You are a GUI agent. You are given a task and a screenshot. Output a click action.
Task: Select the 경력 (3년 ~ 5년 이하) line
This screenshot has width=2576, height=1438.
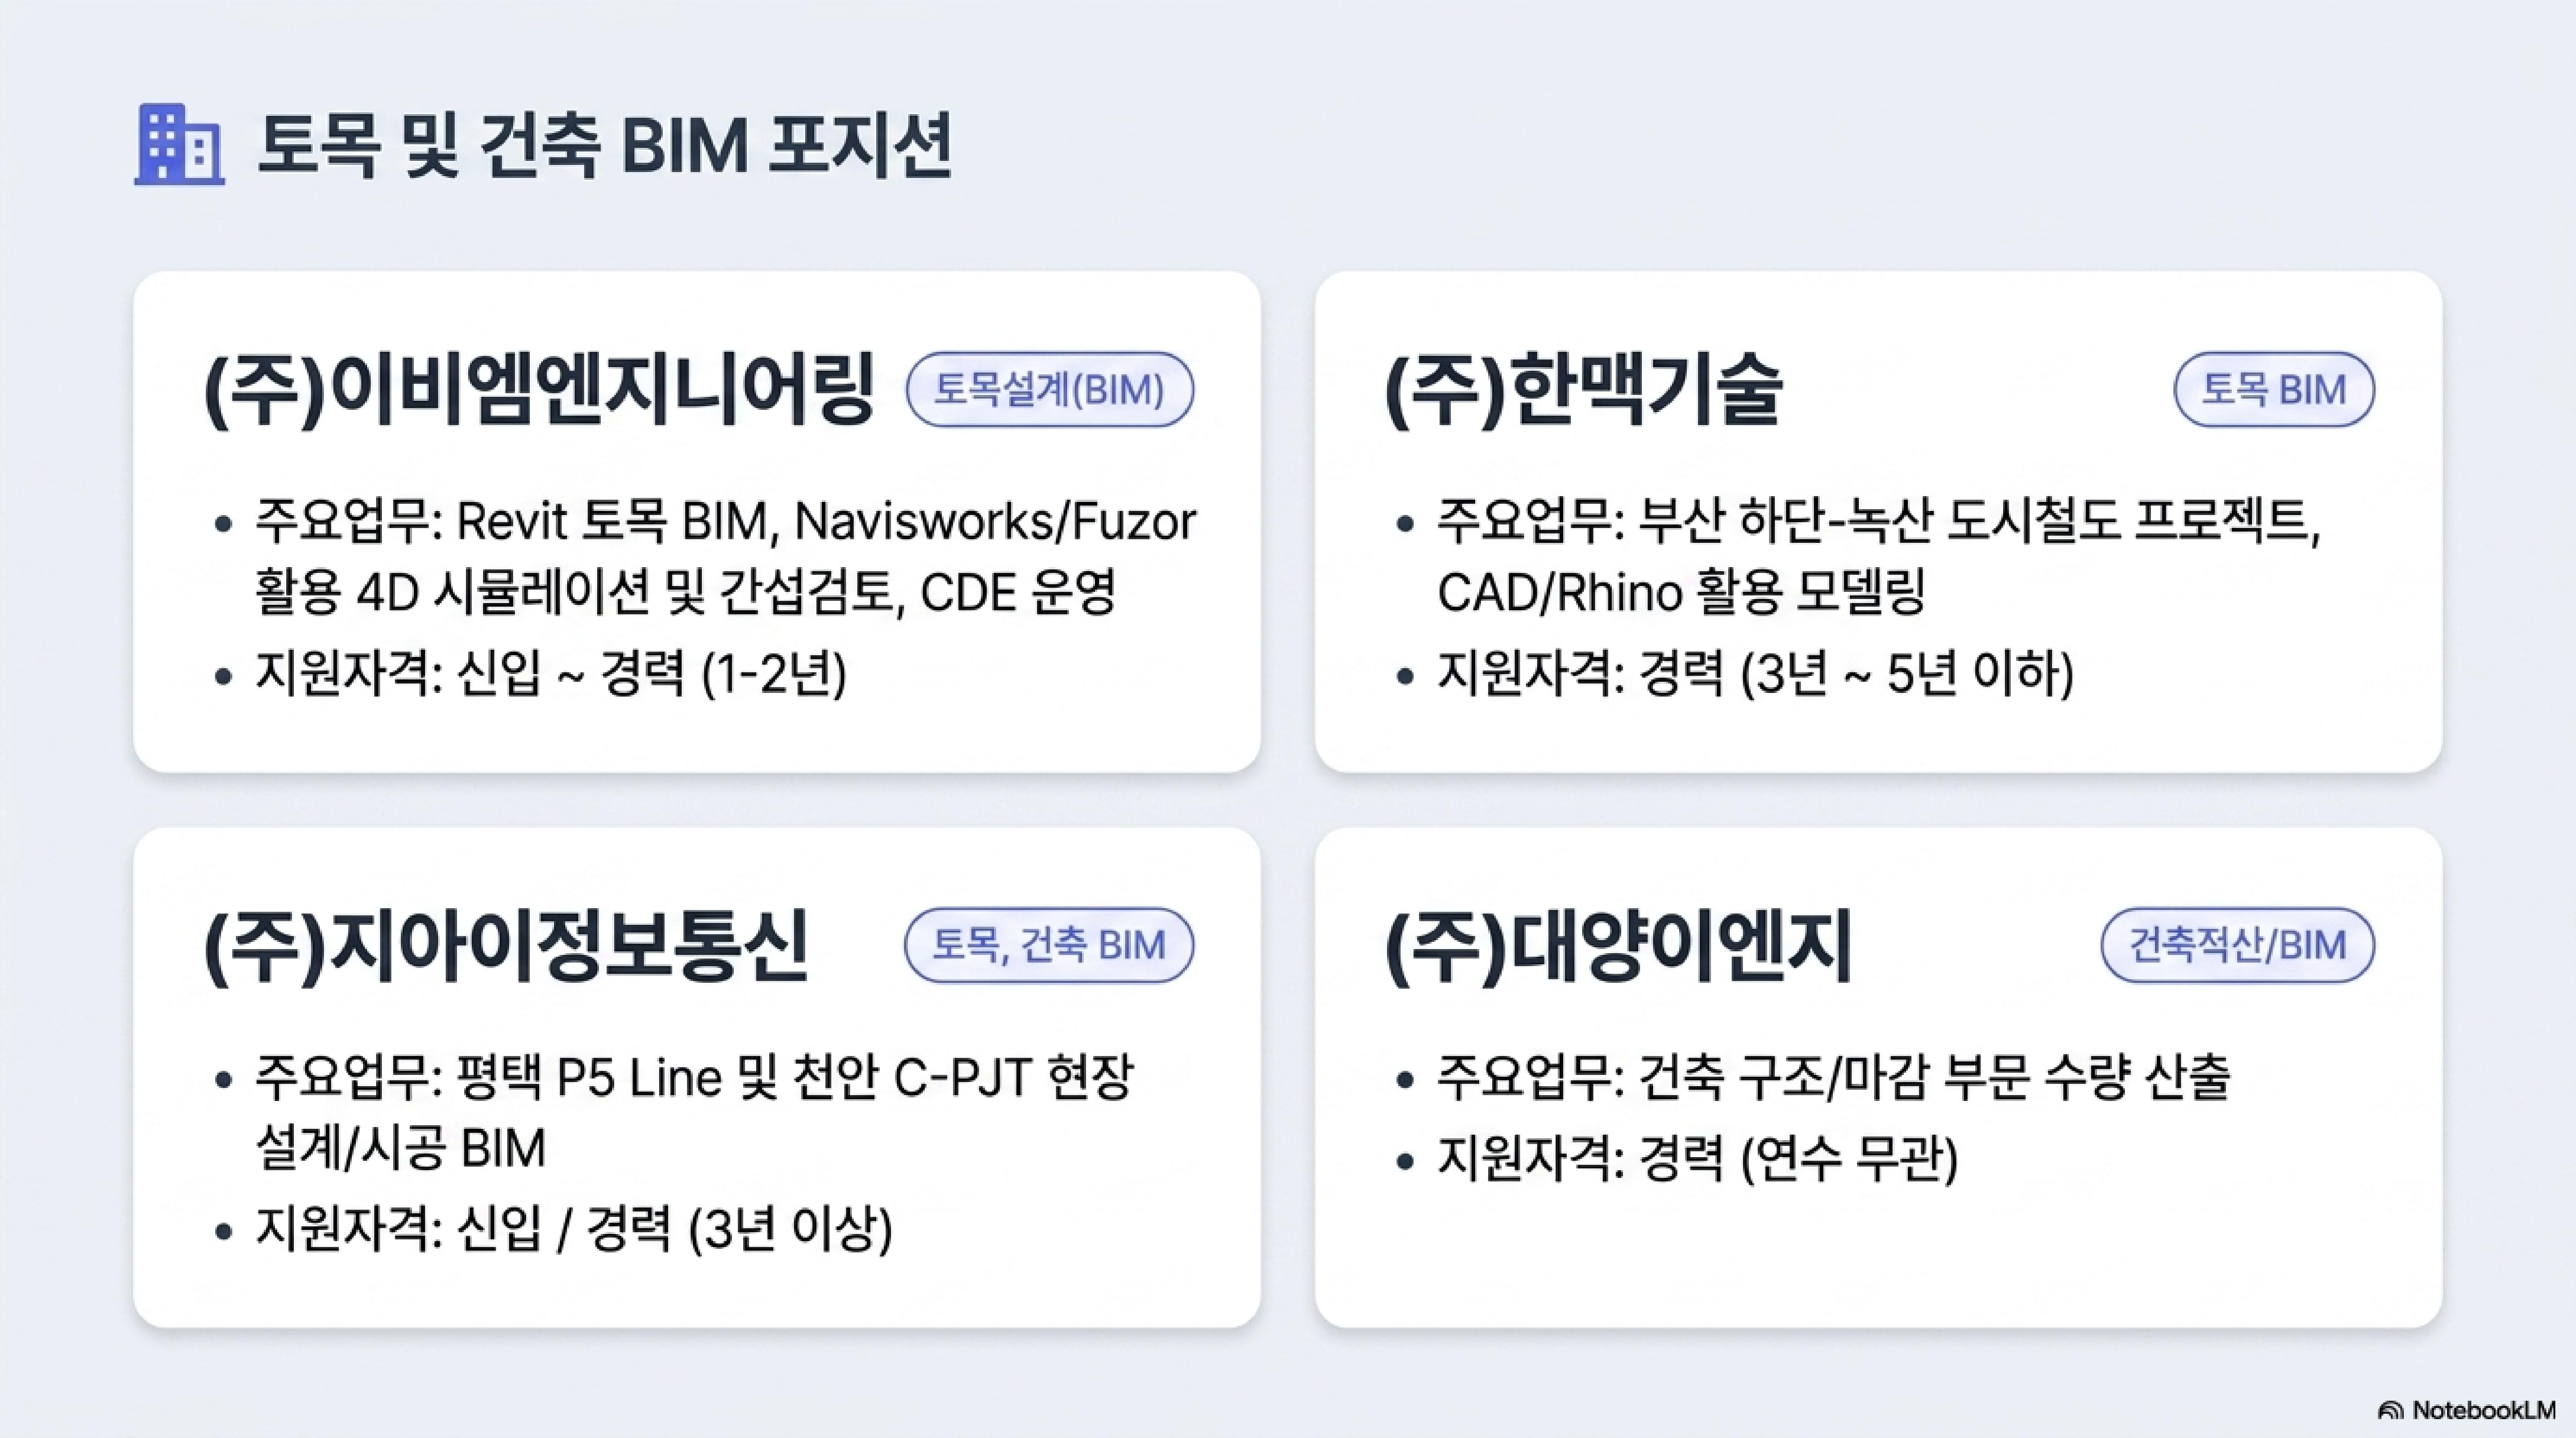pos(1756,673)
